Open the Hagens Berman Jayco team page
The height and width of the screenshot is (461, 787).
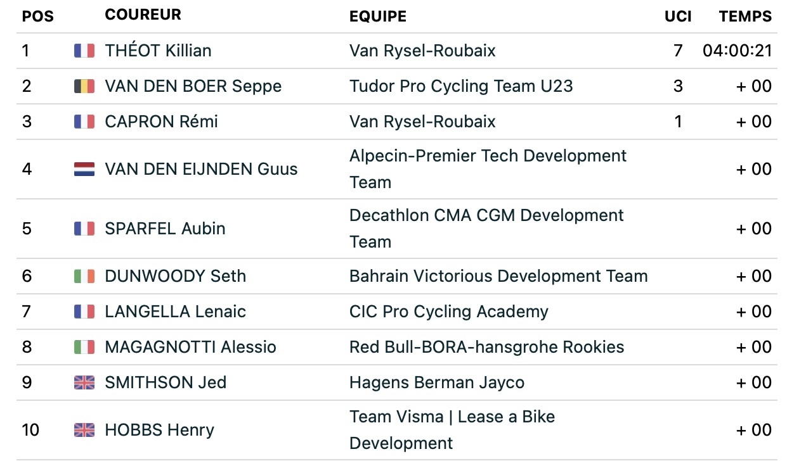(437, 382)
